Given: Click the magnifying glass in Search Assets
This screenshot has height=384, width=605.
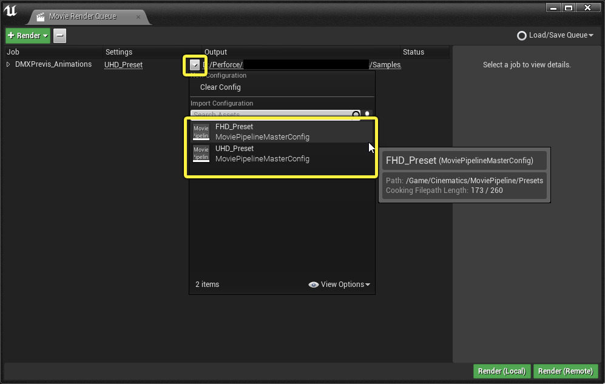Looking at the screenshot, I should (356, 115).
